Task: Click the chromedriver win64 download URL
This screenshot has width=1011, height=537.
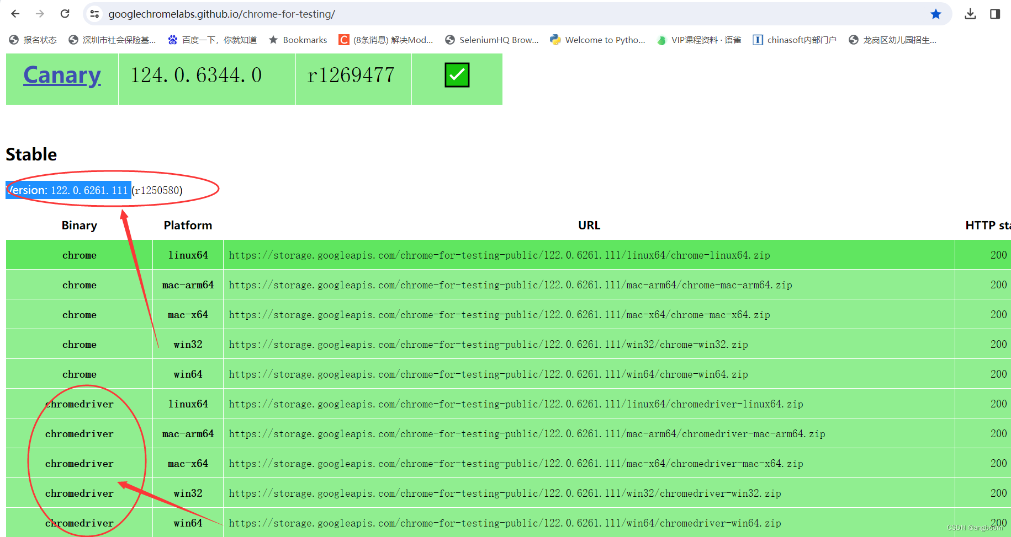Action: pos(505,523)
